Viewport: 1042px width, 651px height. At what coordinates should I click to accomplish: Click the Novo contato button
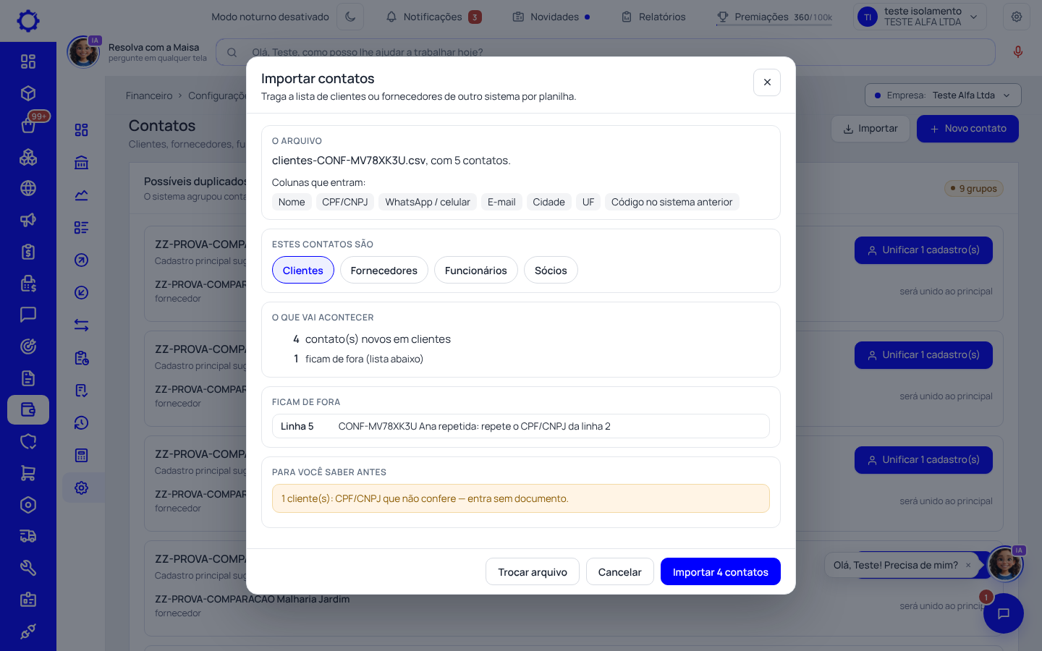click(967, 129)
